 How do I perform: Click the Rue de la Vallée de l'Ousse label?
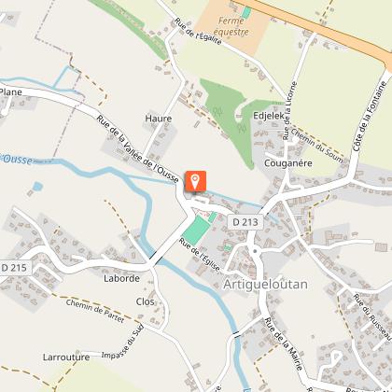point(137,149)
